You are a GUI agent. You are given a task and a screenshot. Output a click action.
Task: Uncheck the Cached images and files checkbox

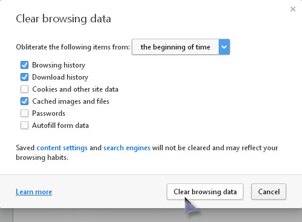pyautogui.click(x=24, y=101)
